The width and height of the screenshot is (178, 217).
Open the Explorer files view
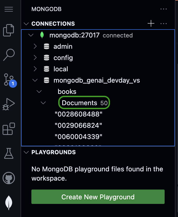[x=8, y=30]
